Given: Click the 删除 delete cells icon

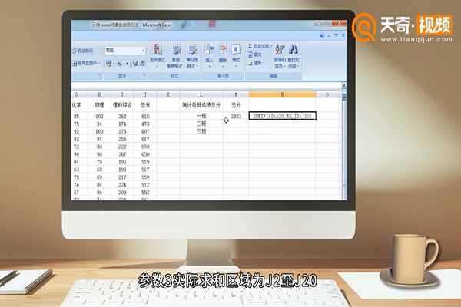Looking at the screenshot, I should [x=223, y=50].
